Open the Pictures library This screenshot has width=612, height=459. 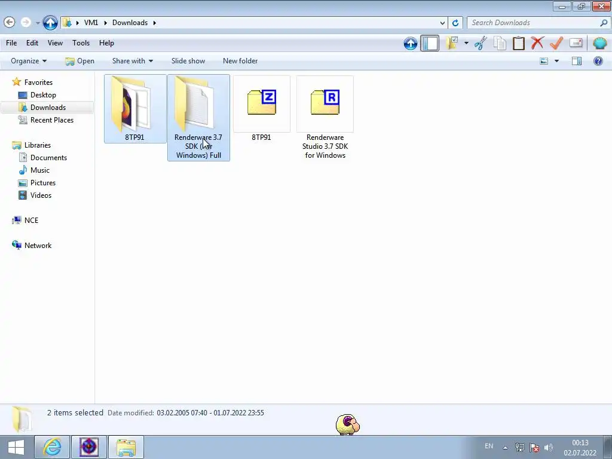click(43, 183)
